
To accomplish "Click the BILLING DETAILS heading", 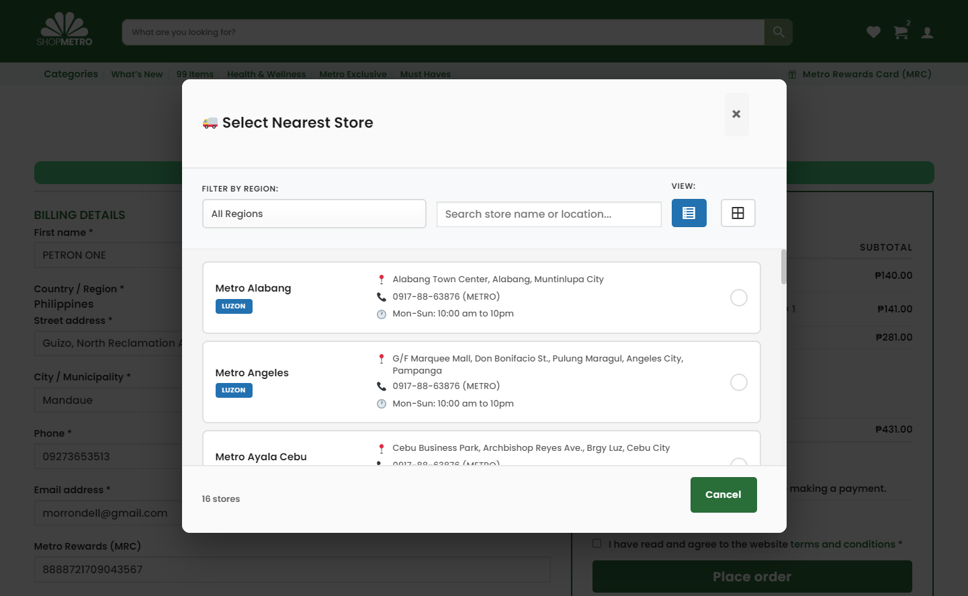I will 80,215.
